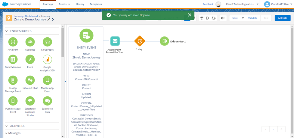Dismiss the journey saved notification
Viewport: 294px width, 138px height.
pyautogui.click(x=190, y=15)
